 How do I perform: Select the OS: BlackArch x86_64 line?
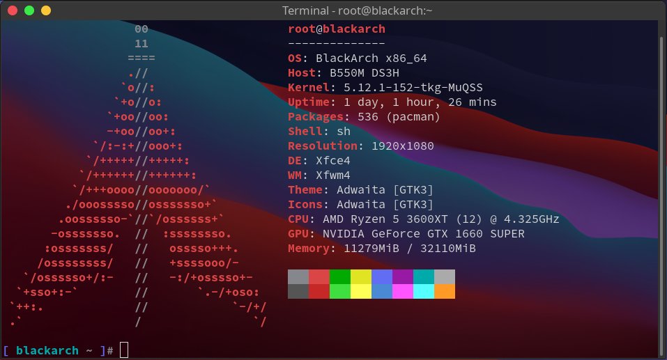coord(358,58)
